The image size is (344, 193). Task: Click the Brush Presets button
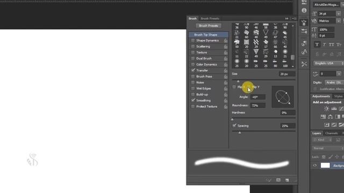pyautogui.click(x=209, y=26)
